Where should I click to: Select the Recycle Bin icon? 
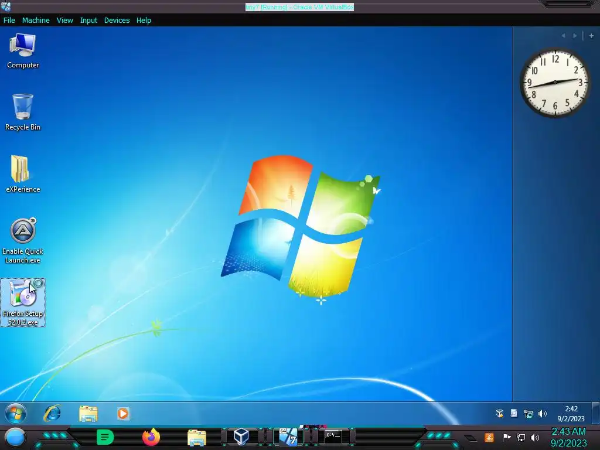tap(23, 112)
